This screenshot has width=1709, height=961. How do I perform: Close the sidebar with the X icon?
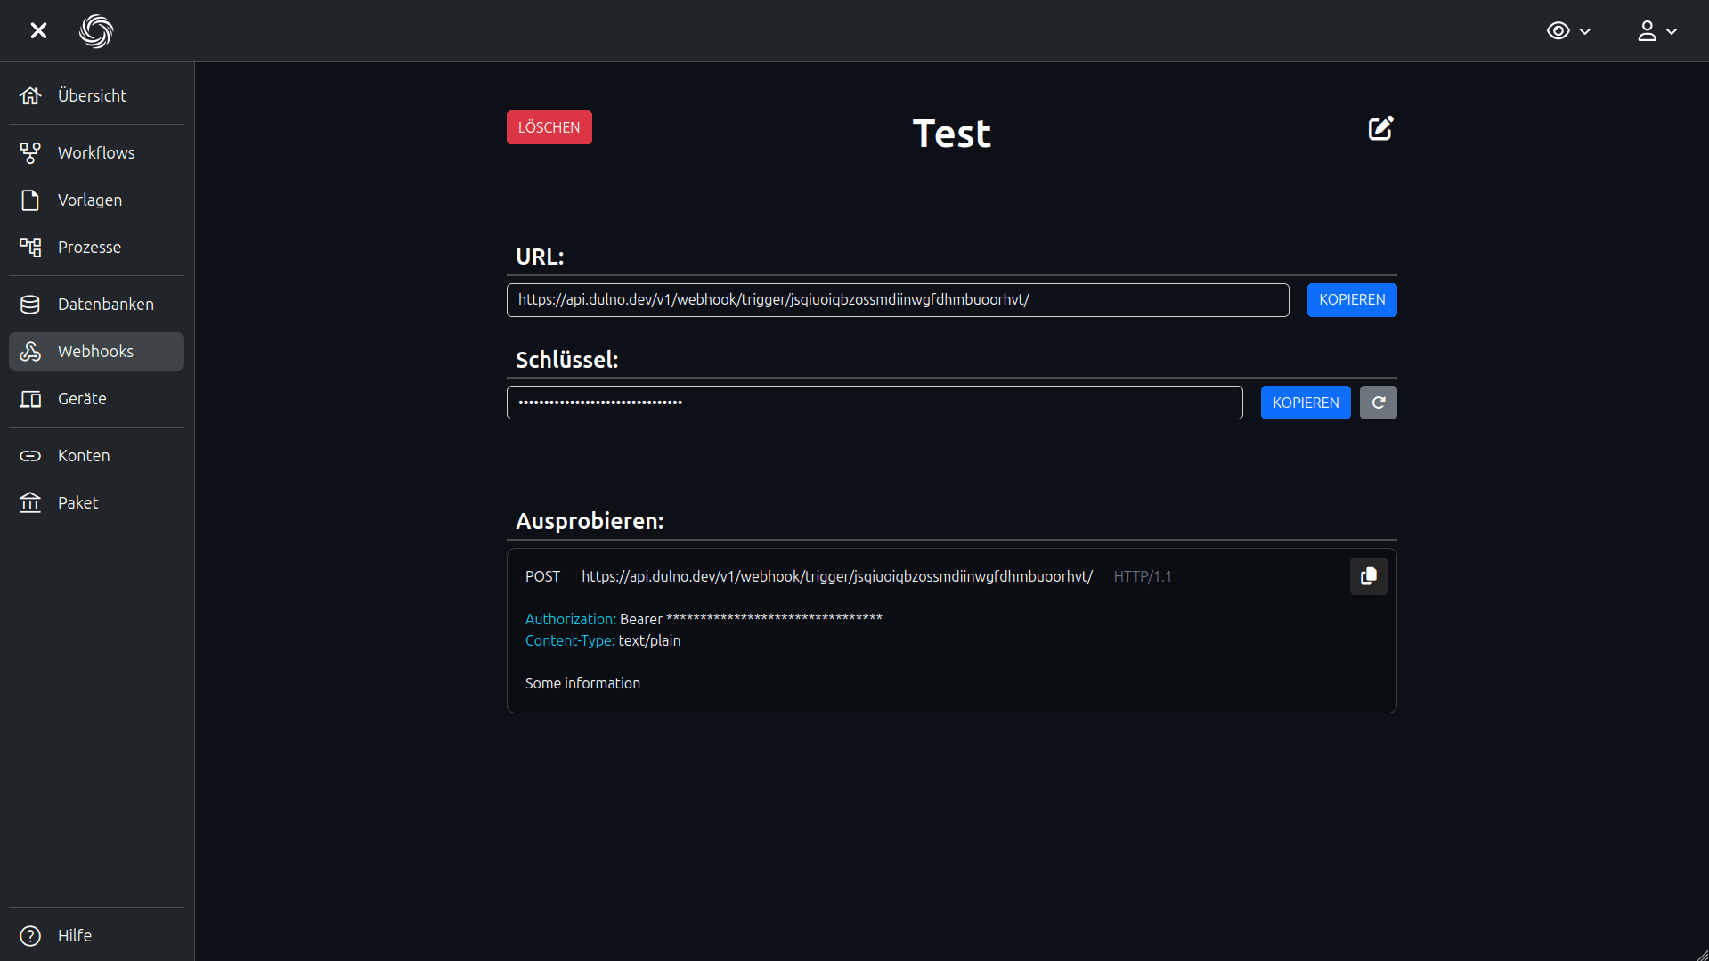(38, 31)
